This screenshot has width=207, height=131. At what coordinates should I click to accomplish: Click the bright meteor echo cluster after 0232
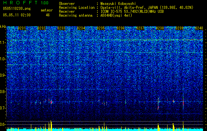click(51, 102)
